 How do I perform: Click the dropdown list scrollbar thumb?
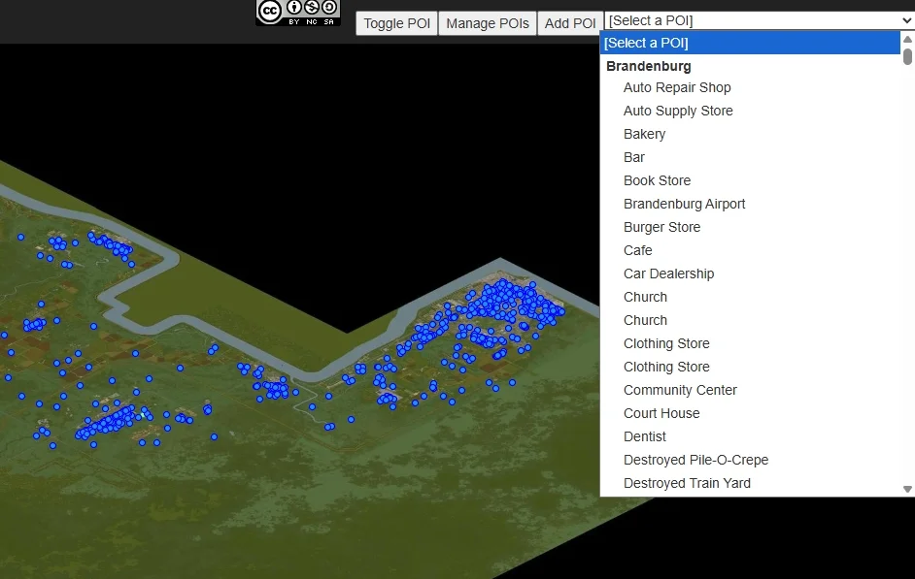pos(907,57)
